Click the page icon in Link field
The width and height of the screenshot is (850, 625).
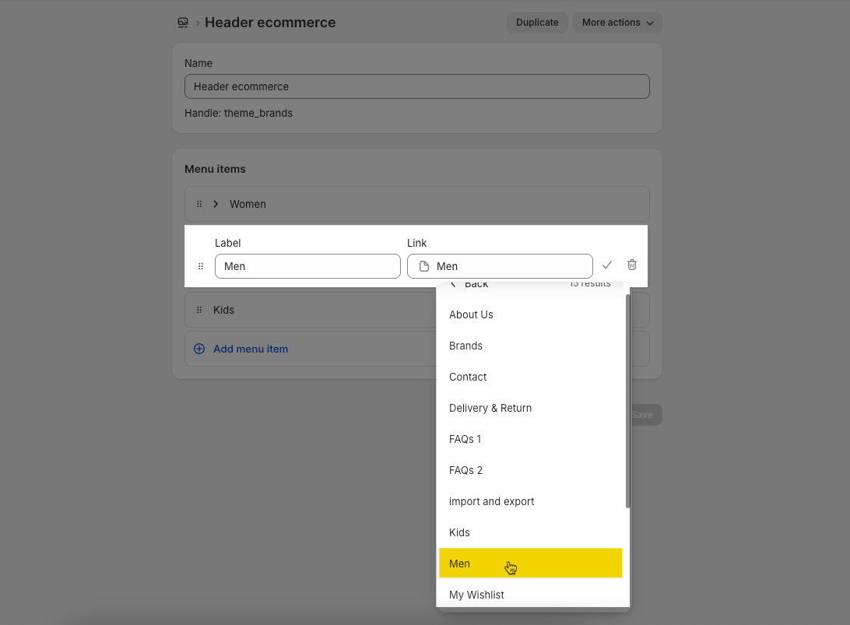click(x=424, y=266)
